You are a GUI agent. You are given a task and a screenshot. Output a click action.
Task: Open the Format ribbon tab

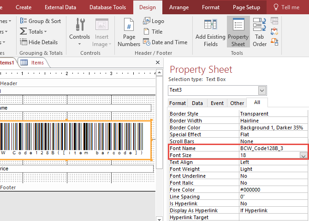[211, 7]
